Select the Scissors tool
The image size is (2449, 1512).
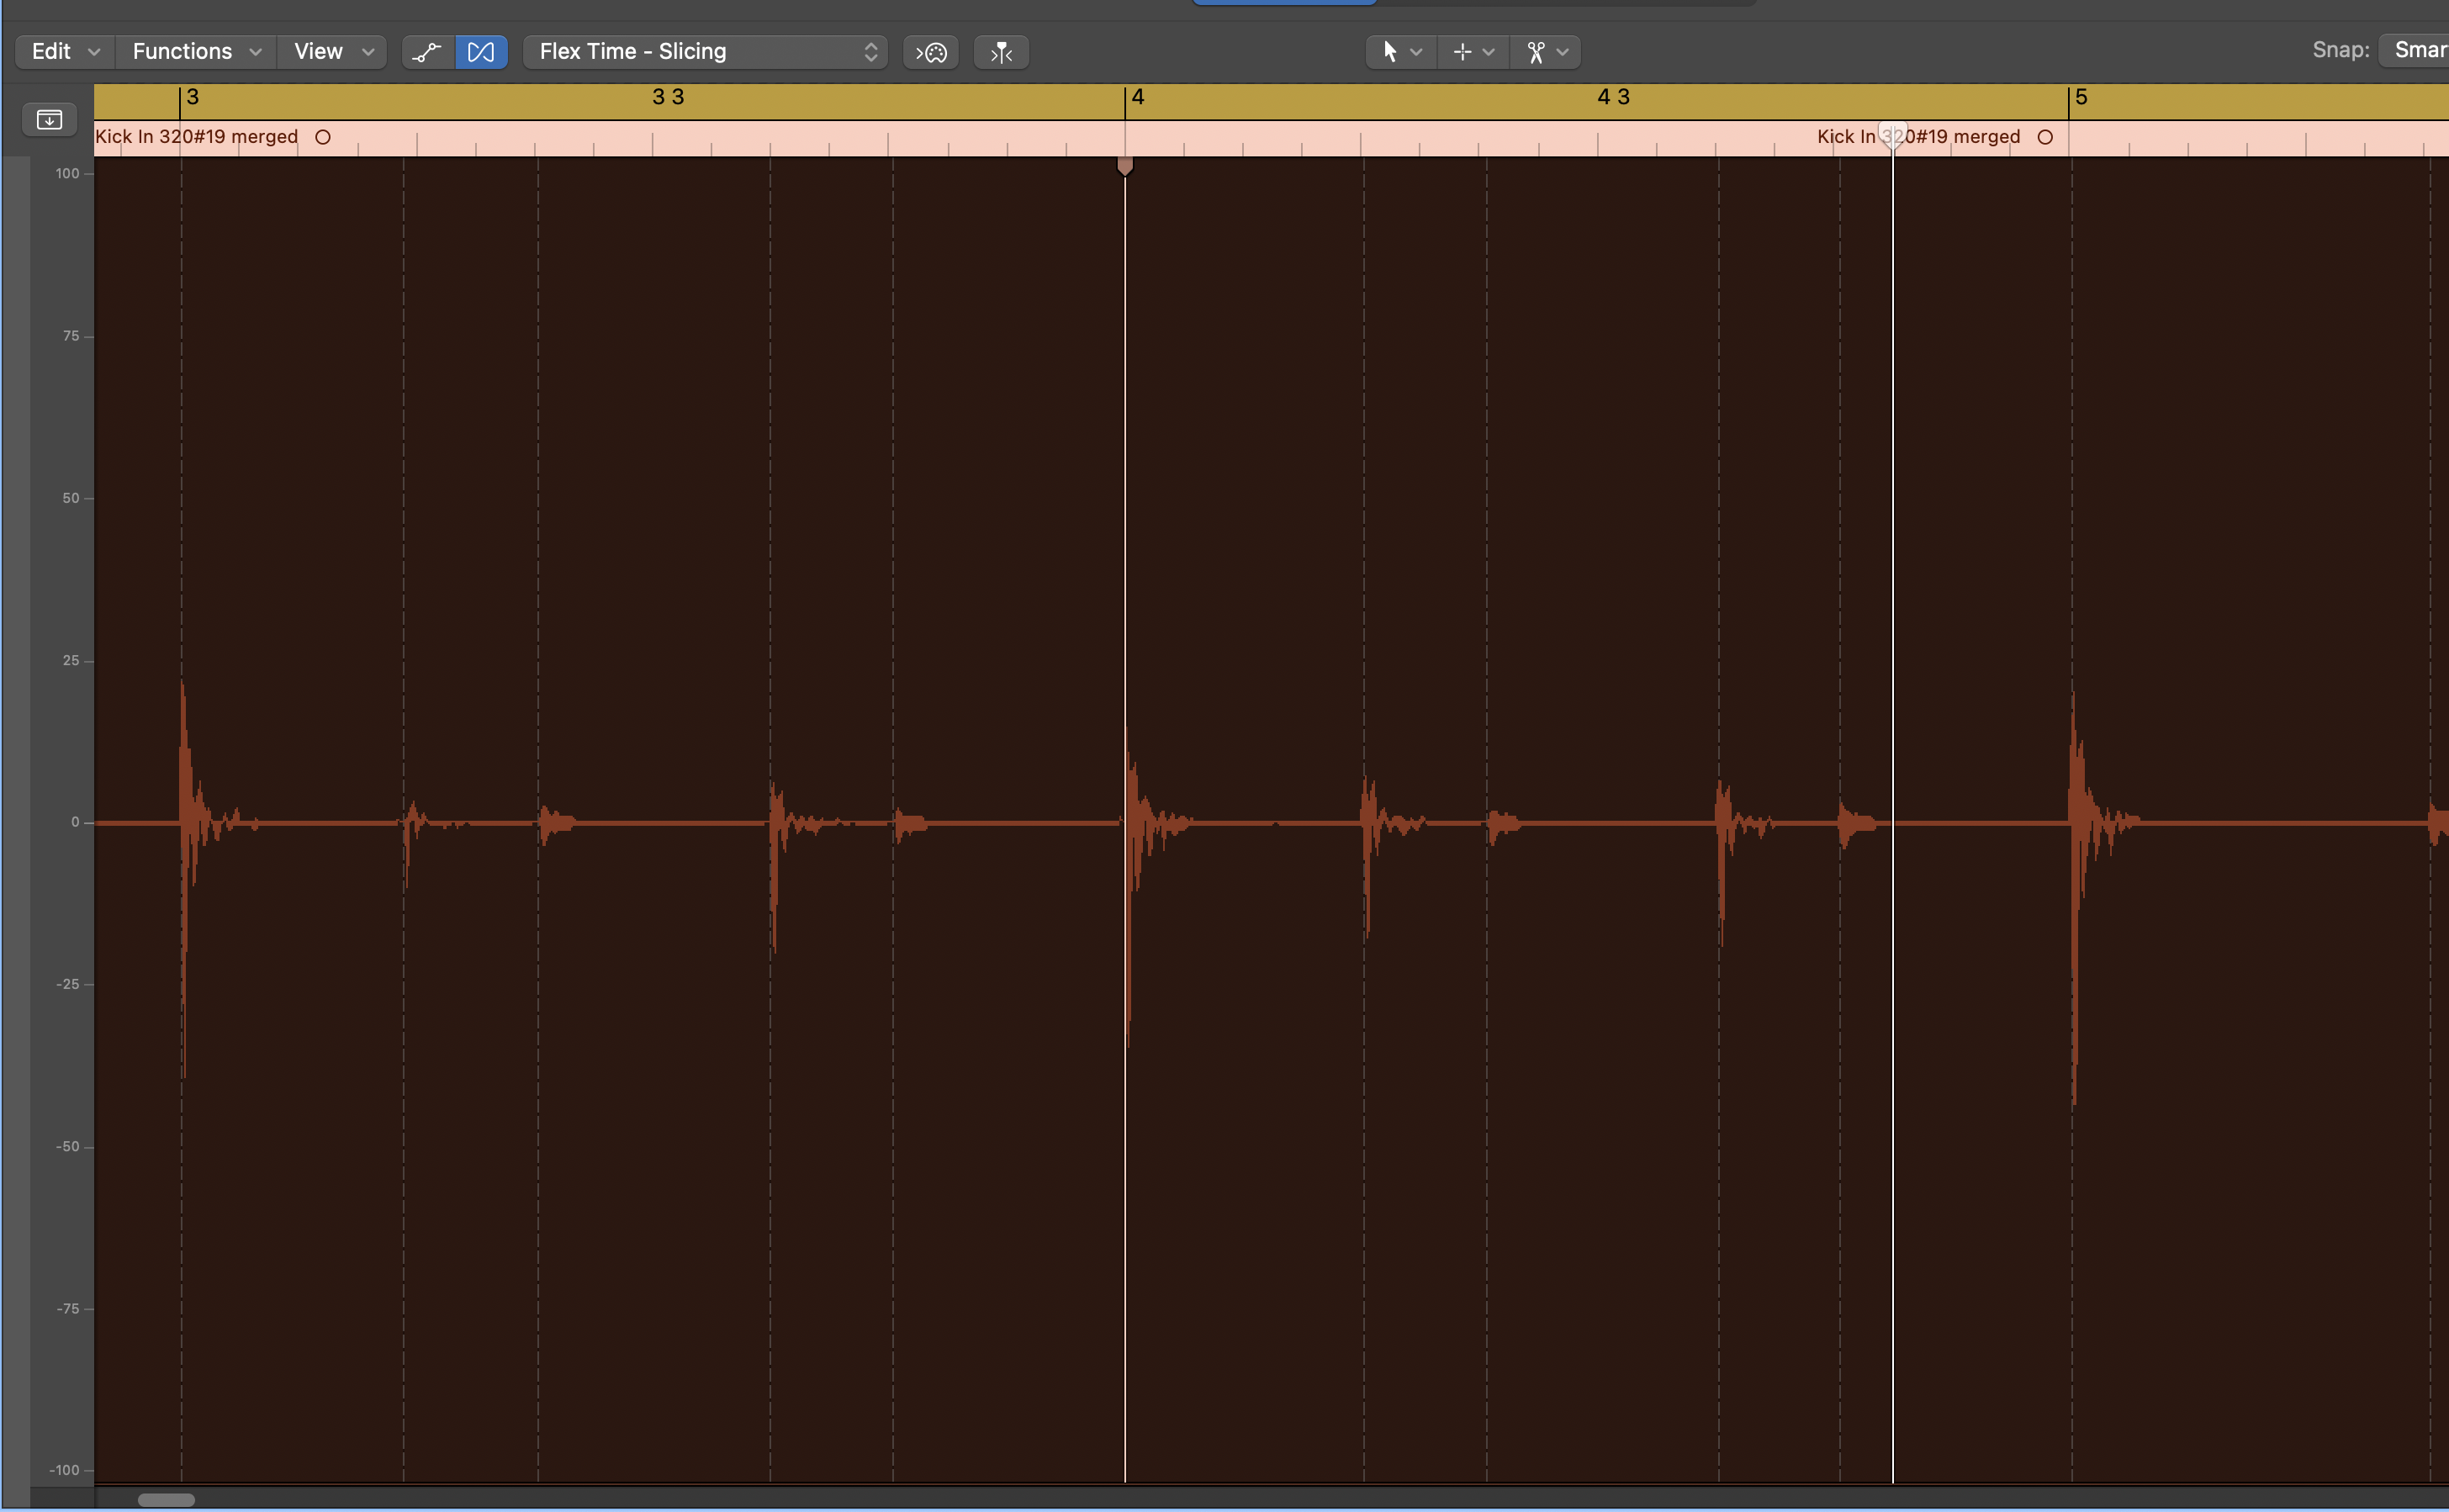pos(1536,52)
